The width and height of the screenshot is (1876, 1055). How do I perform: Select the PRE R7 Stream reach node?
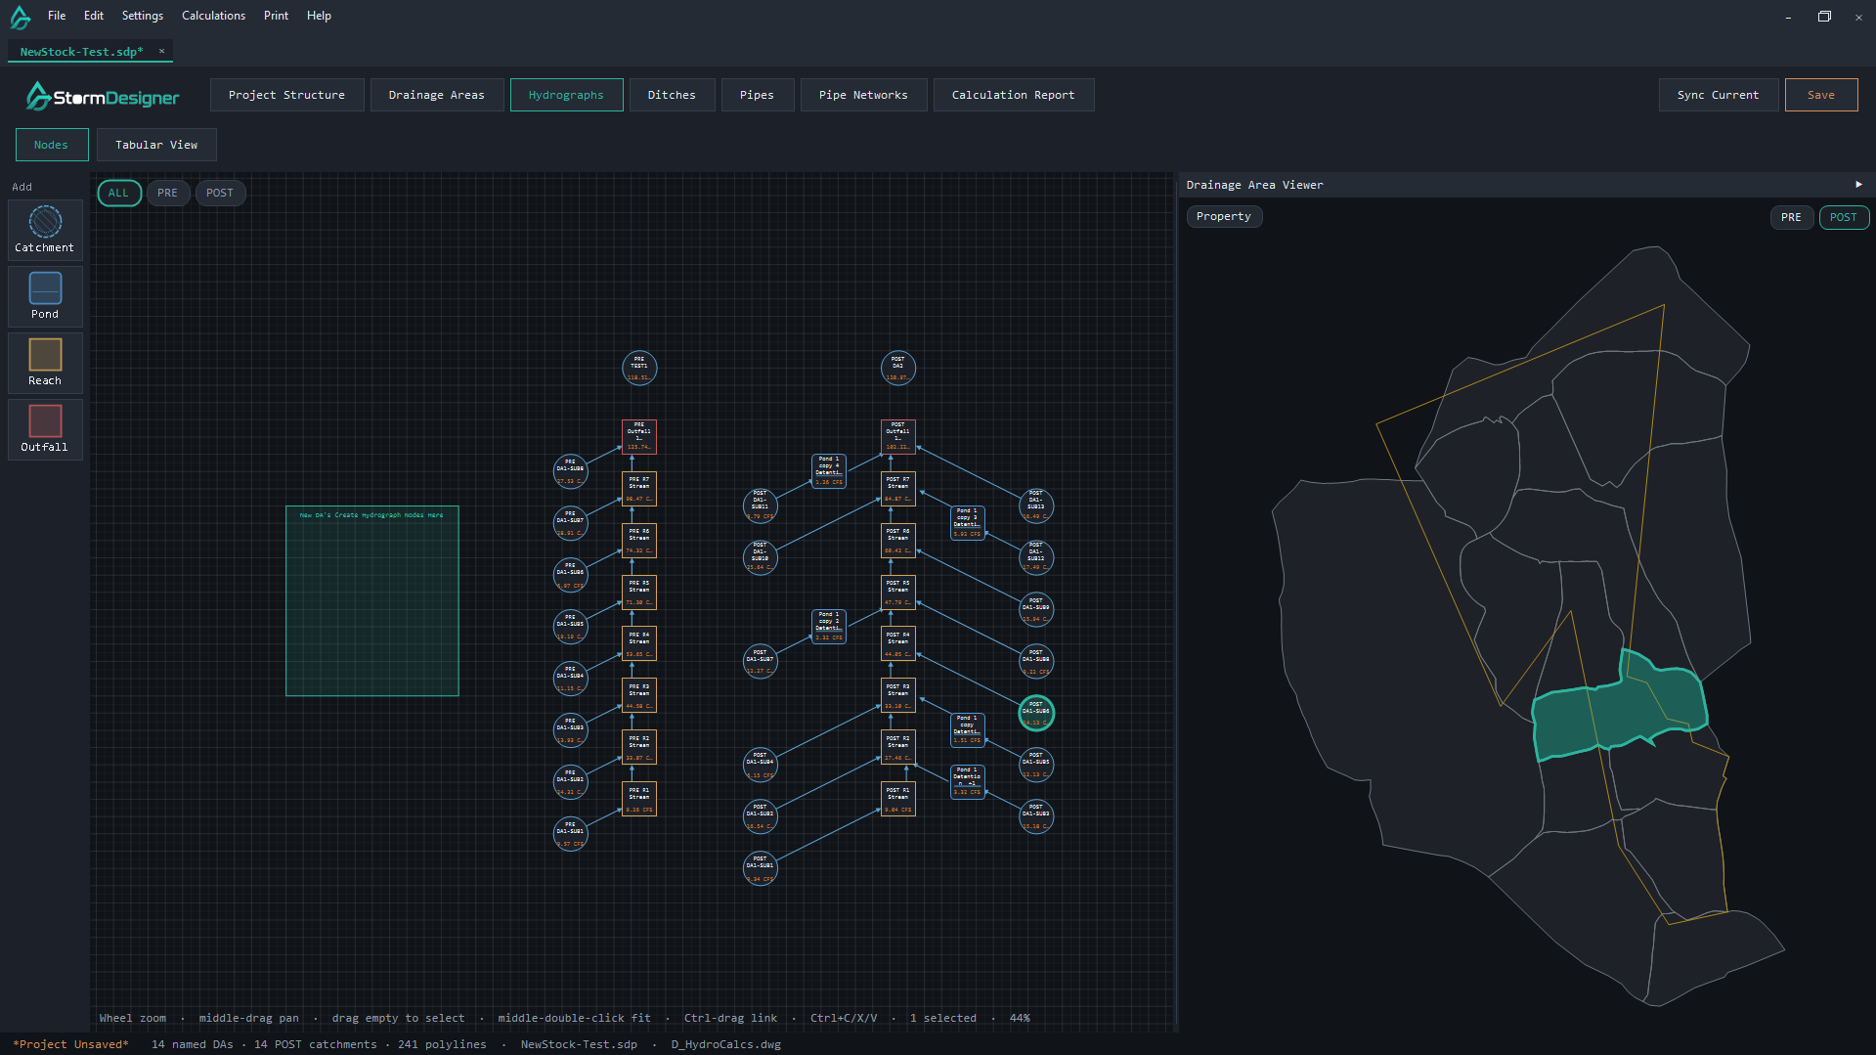click(639, 489)
